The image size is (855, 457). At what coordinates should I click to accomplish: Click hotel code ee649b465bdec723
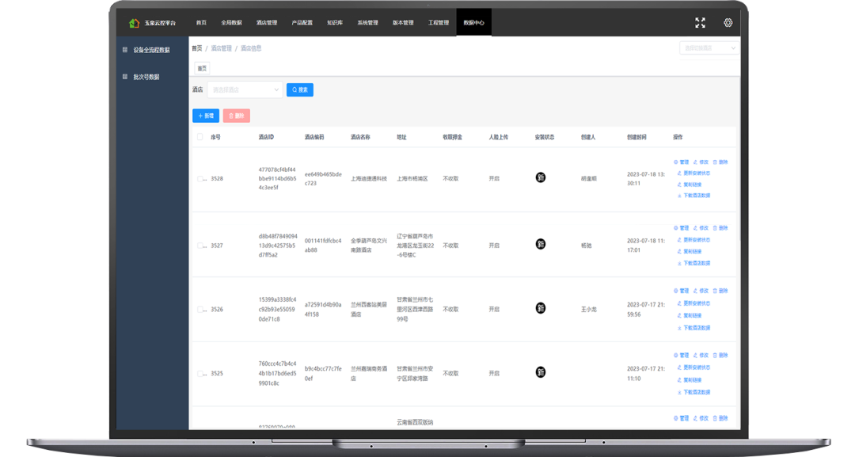323,178
